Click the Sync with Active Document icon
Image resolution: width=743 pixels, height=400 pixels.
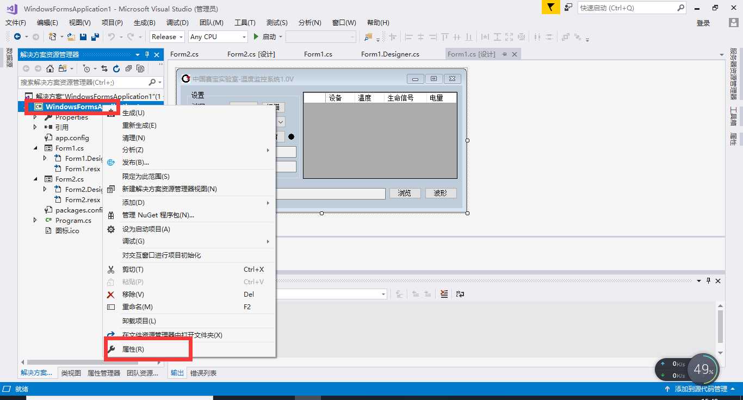tap(104, 68)
